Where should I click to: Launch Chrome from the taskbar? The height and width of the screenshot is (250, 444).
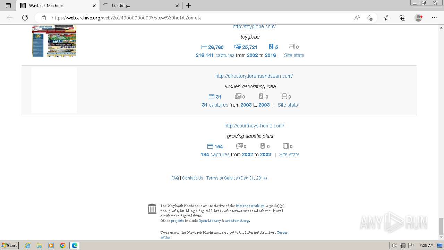[62, 245]
